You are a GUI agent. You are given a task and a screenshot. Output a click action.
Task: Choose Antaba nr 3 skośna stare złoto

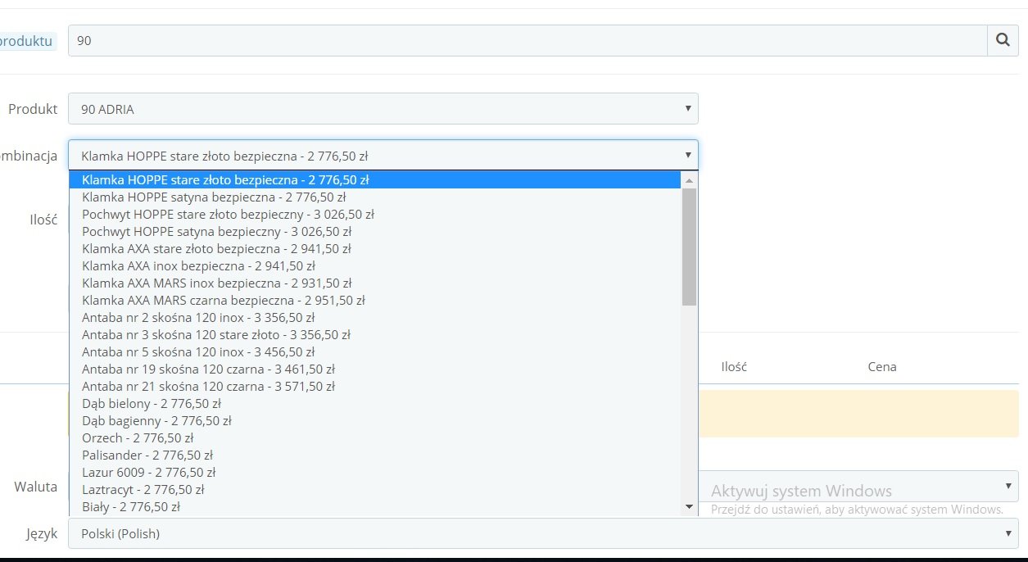375,334
